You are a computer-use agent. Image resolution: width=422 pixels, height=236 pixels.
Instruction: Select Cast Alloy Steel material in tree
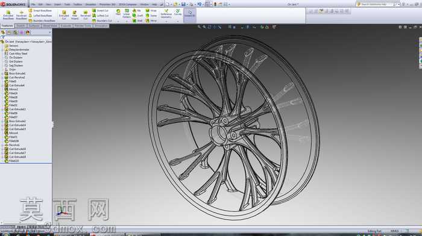point(16,54)
